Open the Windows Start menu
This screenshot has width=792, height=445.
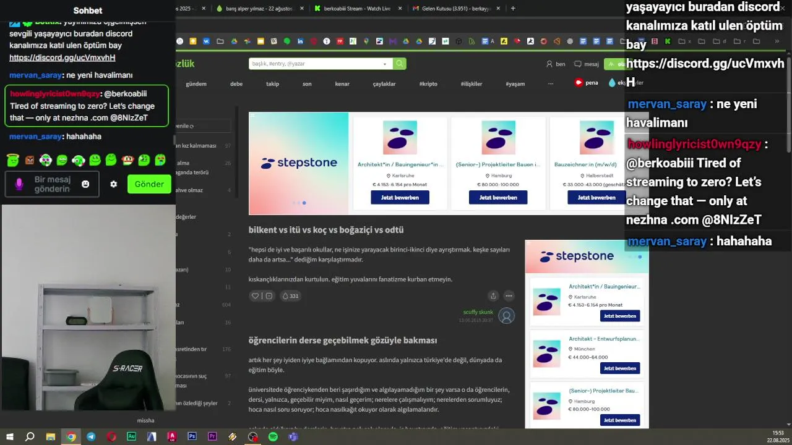pyautogui.click(x=10, y=436)
